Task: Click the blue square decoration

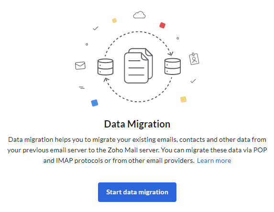Action: coord(95,103)
